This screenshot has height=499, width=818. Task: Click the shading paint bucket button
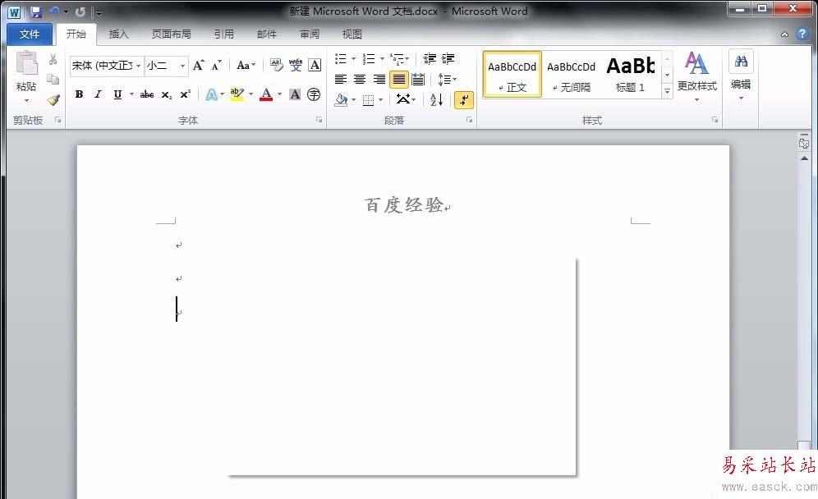click(x=341, y=99)
